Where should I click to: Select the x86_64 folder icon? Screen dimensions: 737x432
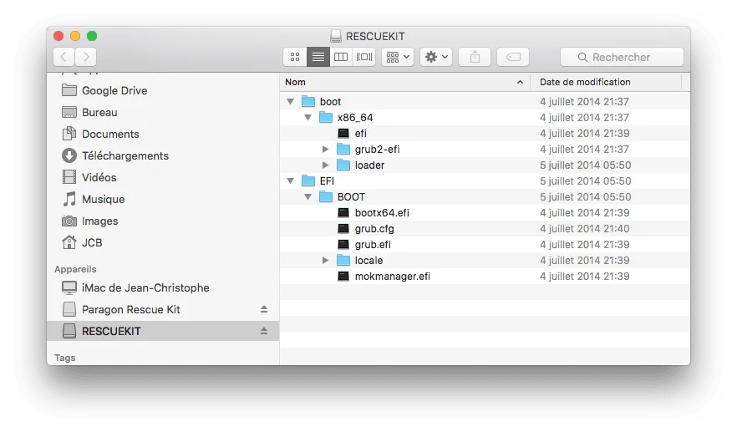point(326,118)
